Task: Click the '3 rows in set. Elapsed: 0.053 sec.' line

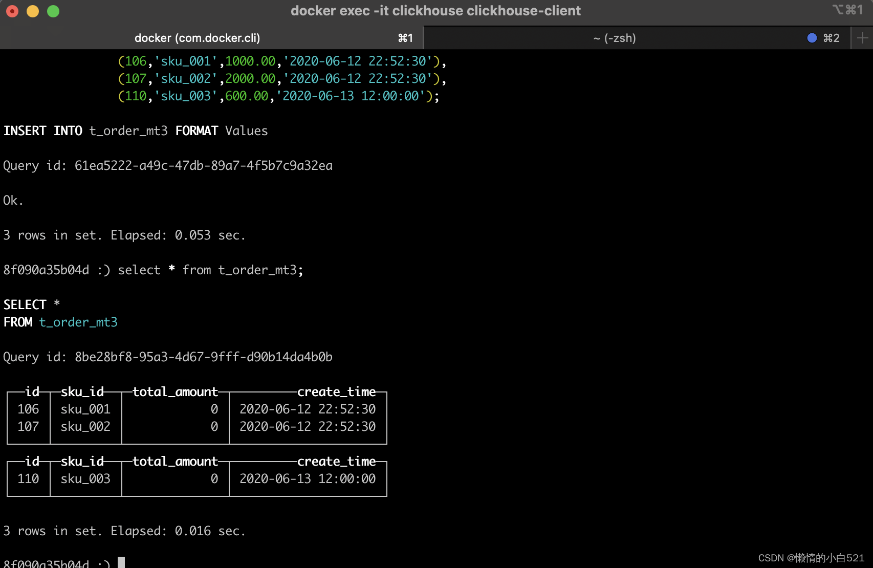Action: [x=124, y=235]
